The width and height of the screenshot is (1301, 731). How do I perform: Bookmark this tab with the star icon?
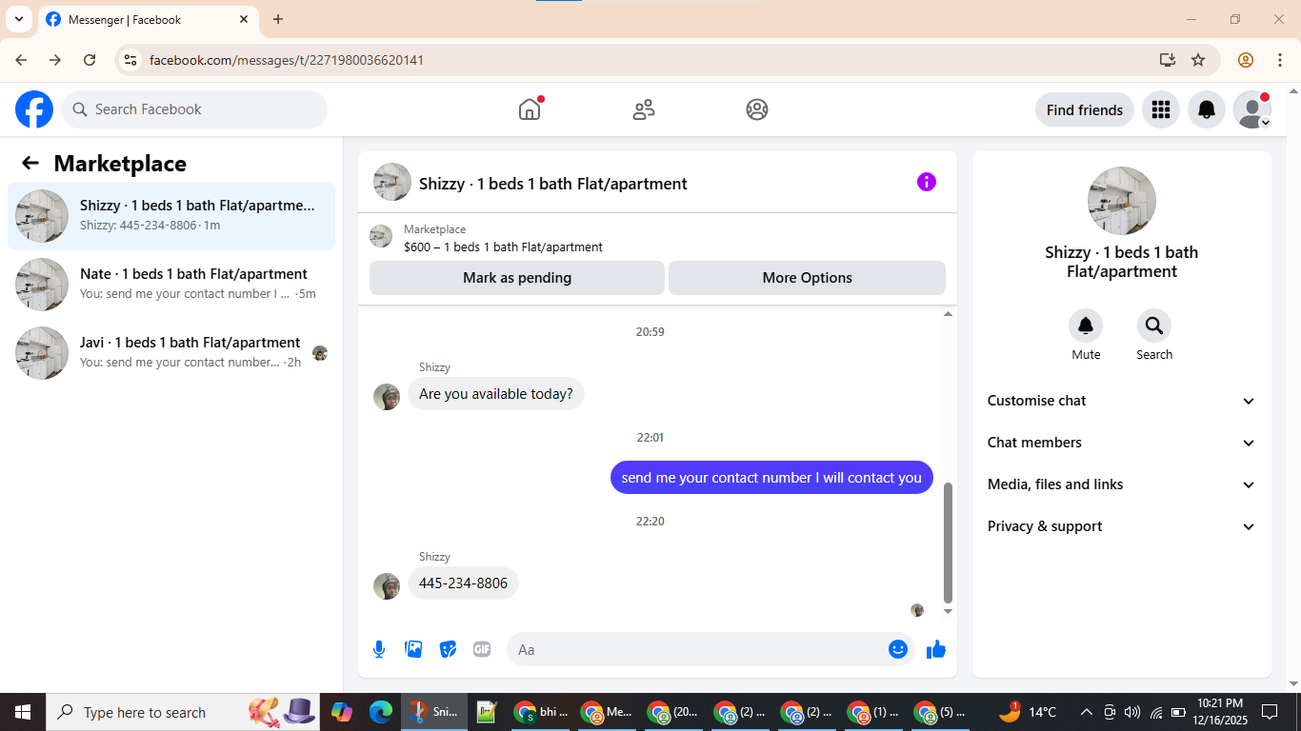[x=1198, y=60]
